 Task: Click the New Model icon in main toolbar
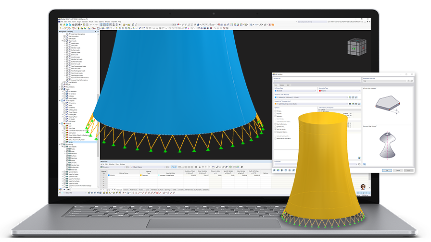(61, 24)
